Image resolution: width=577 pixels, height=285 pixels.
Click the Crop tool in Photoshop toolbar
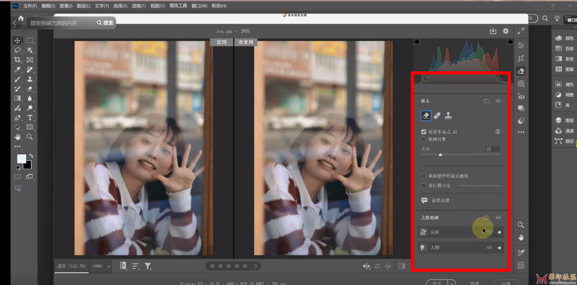17,60
